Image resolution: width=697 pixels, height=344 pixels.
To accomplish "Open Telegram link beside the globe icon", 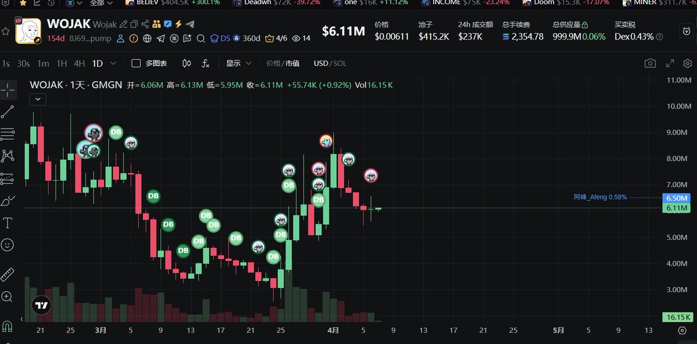I will (160, 39).
